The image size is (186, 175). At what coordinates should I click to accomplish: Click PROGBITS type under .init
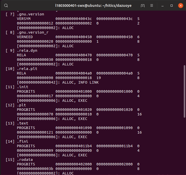[26, 91]
